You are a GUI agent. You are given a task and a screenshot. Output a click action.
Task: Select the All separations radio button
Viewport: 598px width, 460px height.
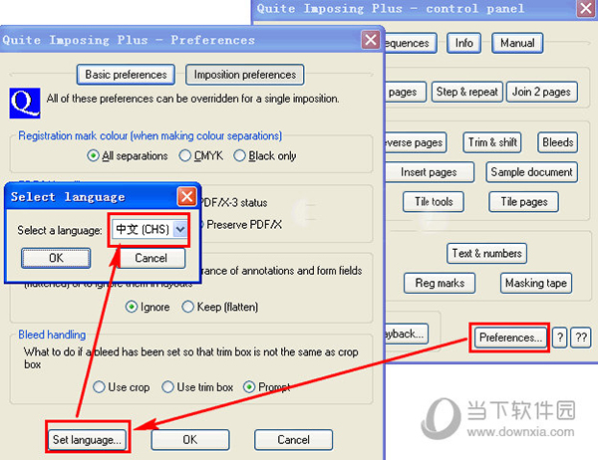(x=93, y=155)
